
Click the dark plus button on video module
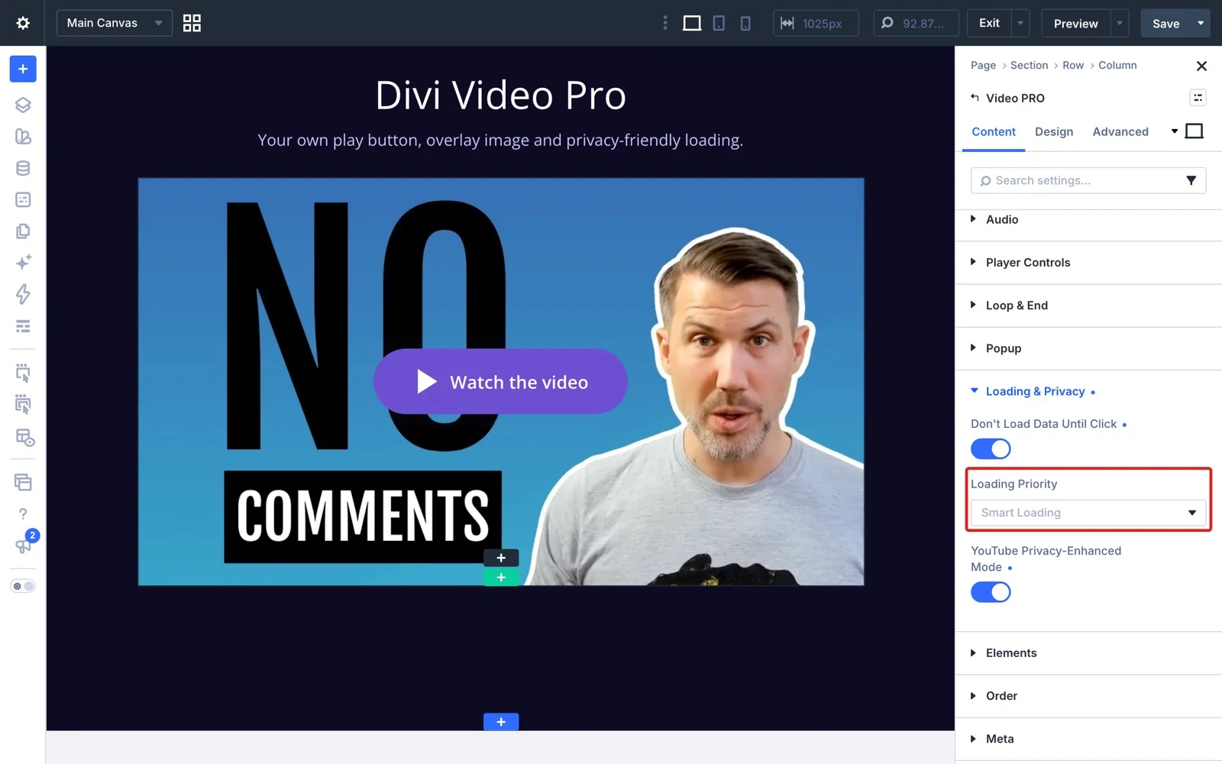(x=501, y=558)
